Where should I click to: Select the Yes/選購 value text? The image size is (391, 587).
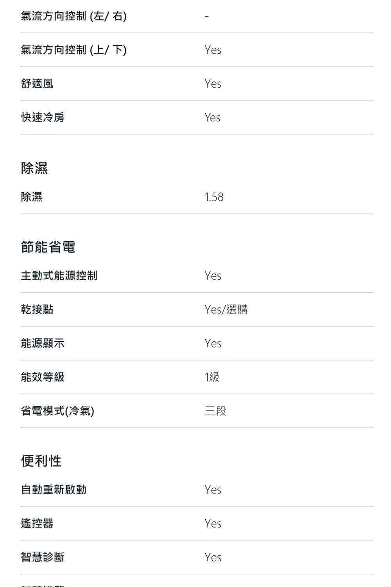(x=226, y=310)
